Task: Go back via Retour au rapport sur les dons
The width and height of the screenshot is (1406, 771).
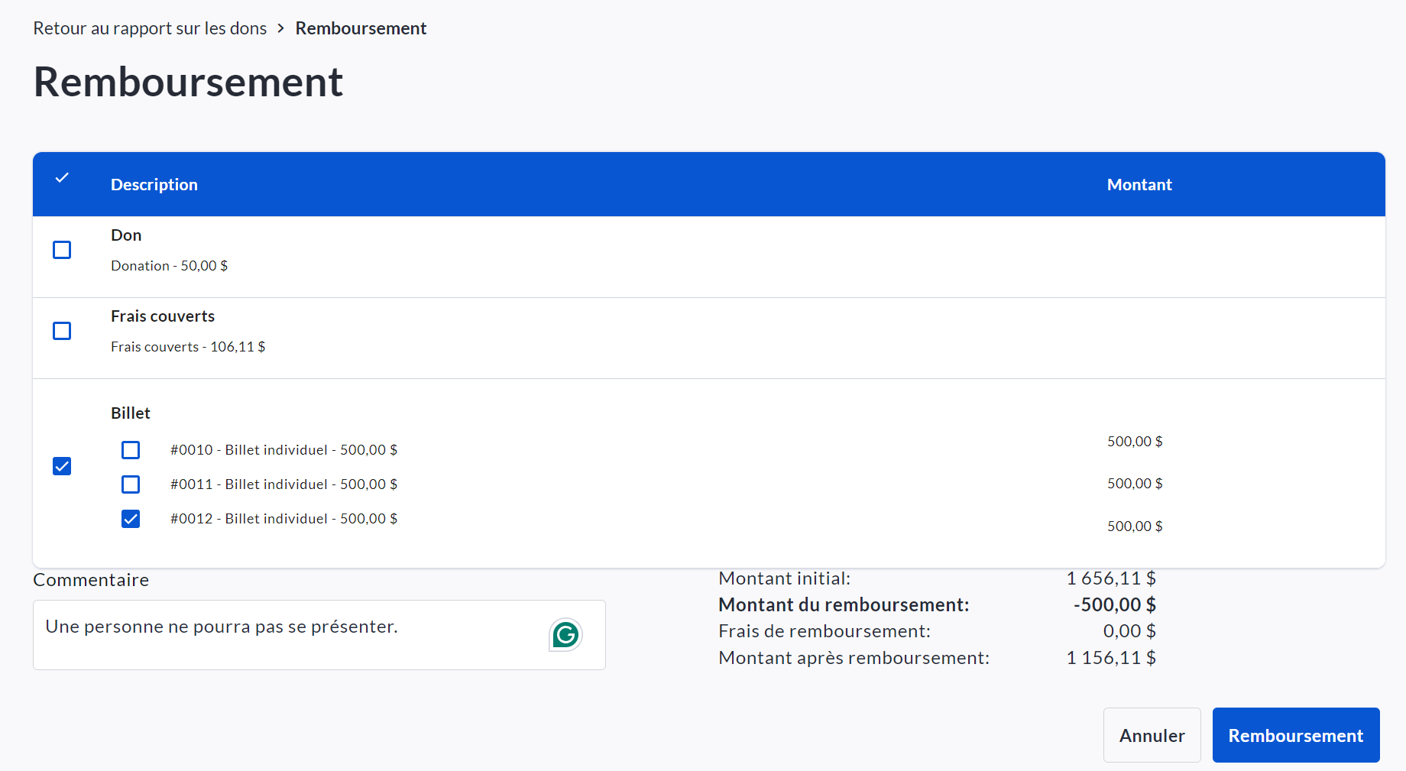Action: [x=150, y=28]
